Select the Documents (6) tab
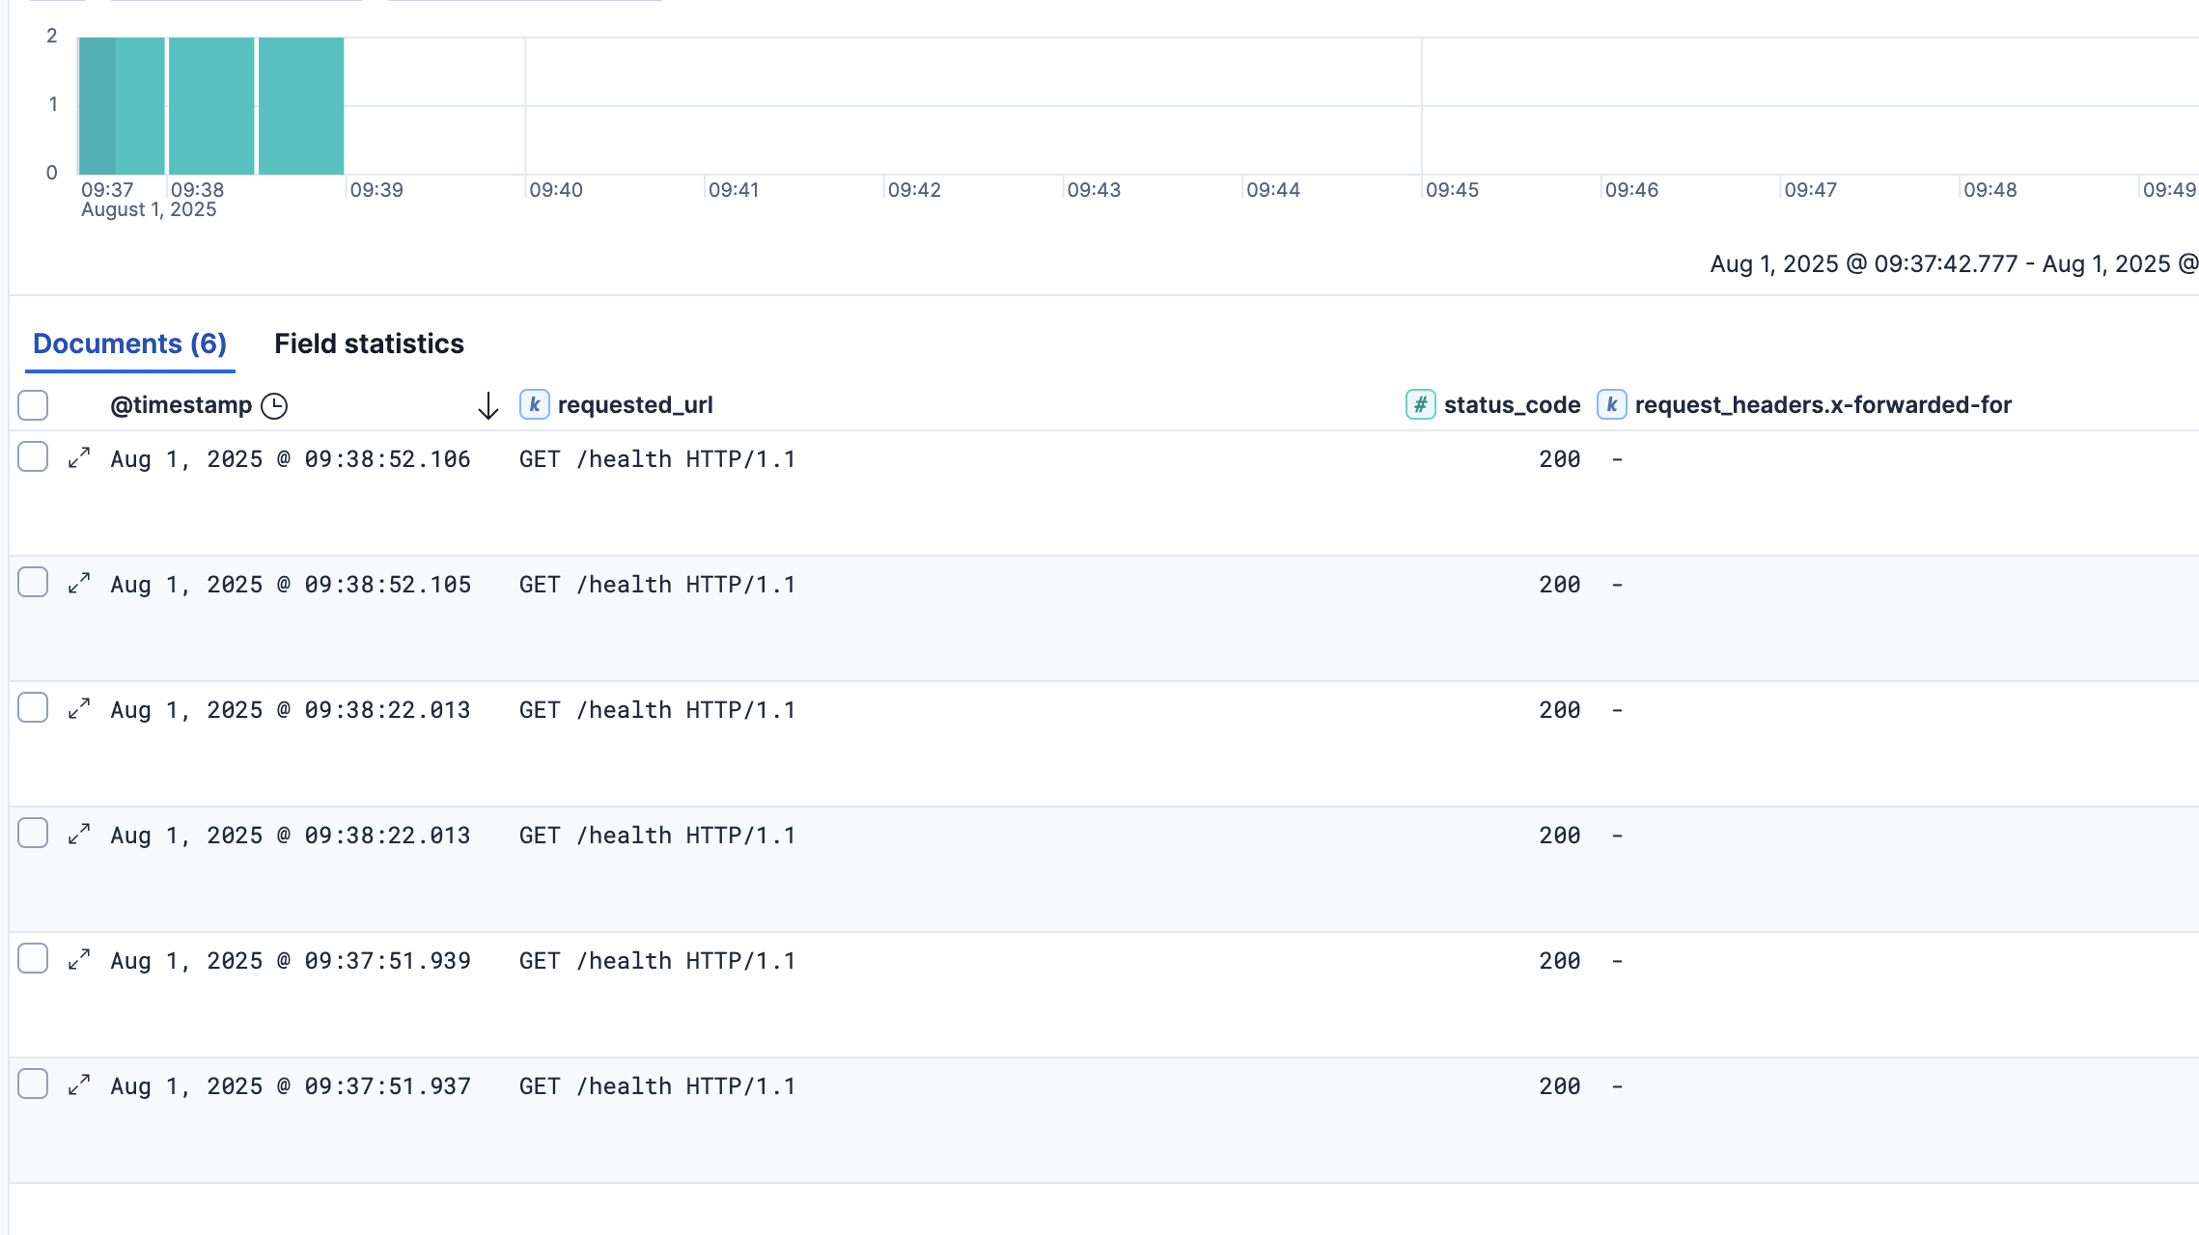Screen dimensions: 2199x1235 (x=129, y=344)
